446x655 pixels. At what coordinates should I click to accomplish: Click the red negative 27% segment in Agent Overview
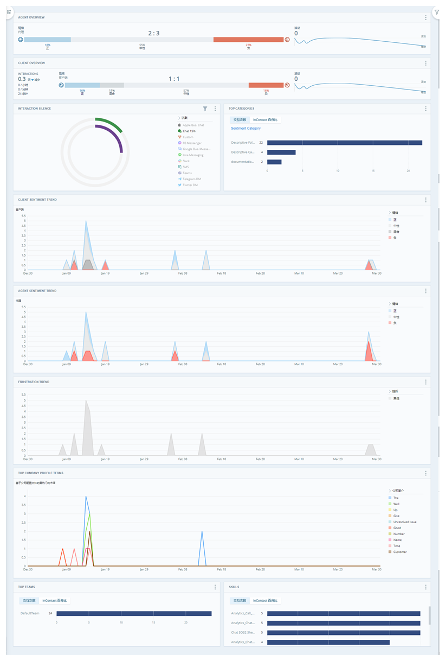[248, 40]
